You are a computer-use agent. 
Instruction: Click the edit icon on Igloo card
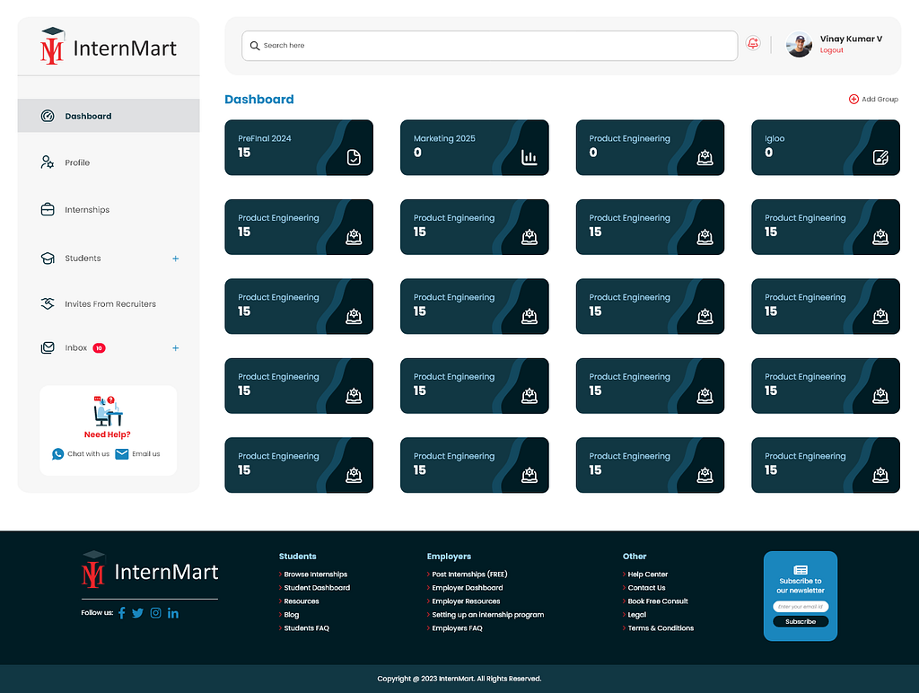[880, 158]
